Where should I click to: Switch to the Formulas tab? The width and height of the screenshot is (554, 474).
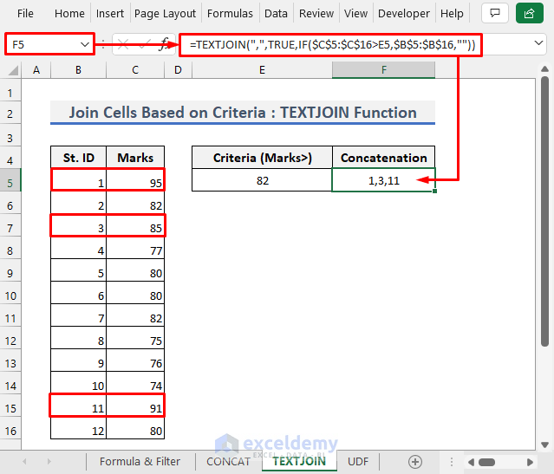(230, 13)
